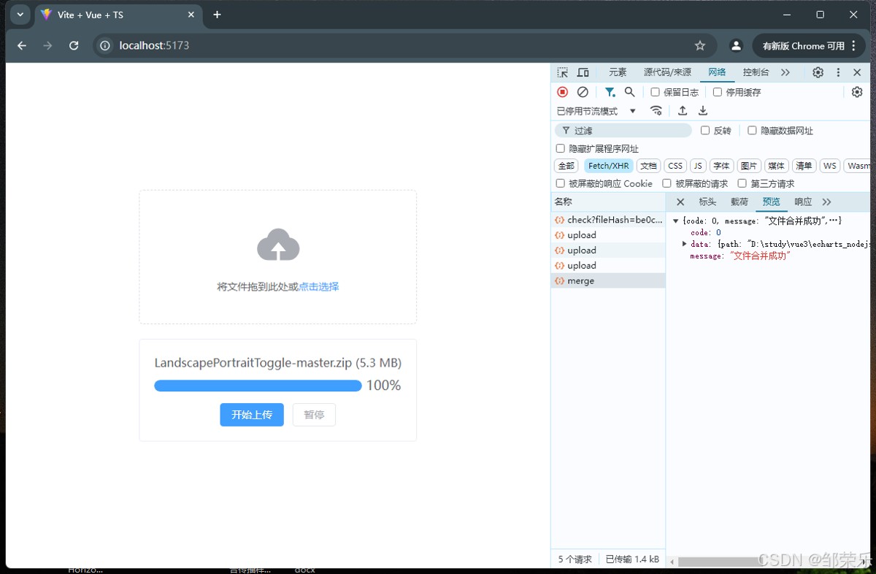Switch to the 源代码/来源 panel tab
Screen dimensions: 876x574
667,72
